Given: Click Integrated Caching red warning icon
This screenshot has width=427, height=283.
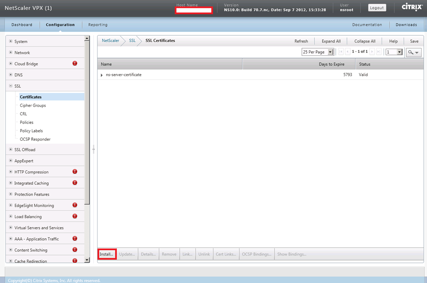Looking at the screenshot, I should [75, 183].
